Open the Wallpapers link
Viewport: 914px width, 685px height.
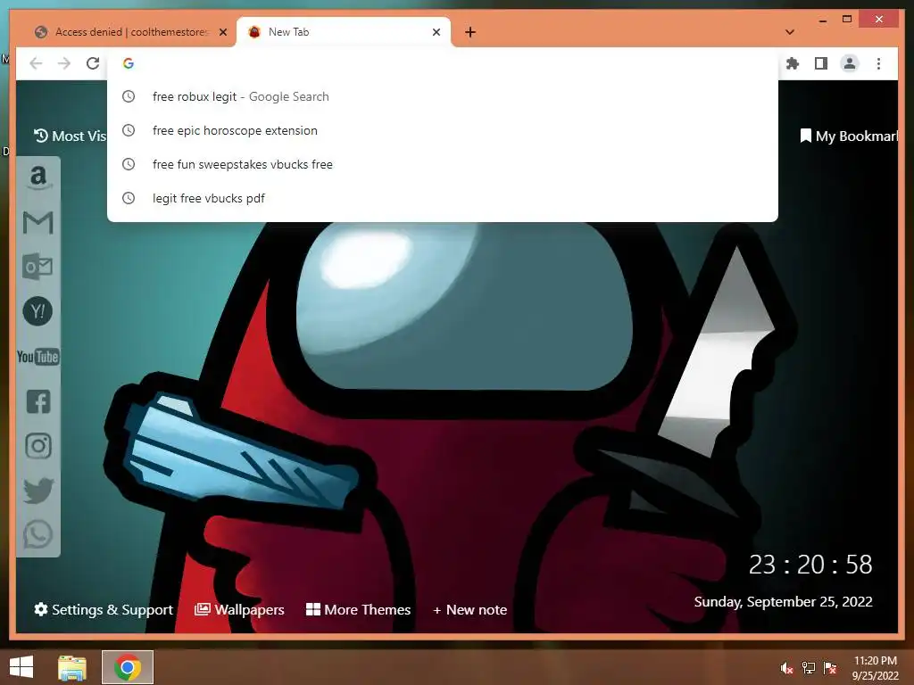pos(239,609)
